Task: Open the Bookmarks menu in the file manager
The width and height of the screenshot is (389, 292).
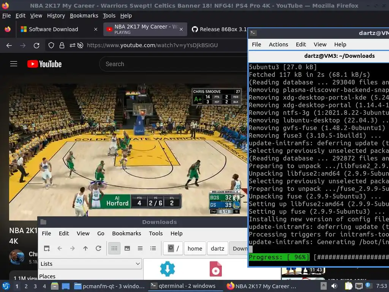Action: (127, 233)
